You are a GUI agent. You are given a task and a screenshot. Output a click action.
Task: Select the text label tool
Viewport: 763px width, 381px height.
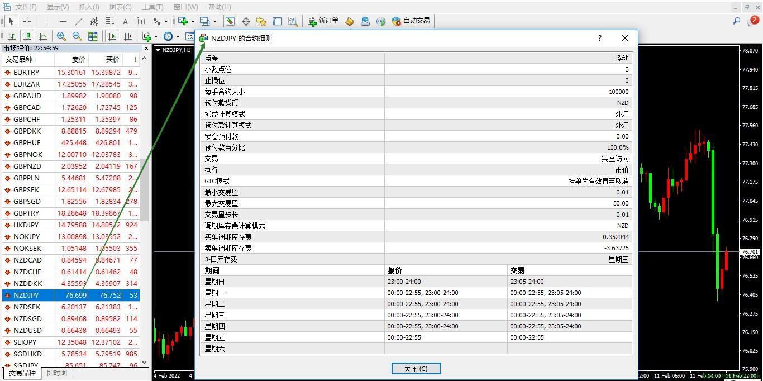click(141, 21)
